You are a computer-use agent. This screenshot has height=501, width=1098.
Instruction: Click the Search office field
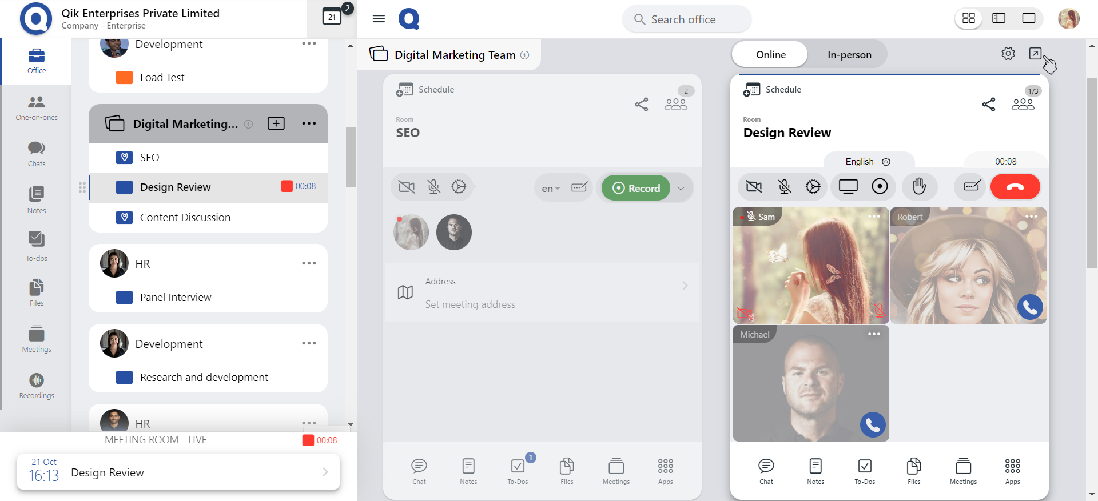click(686, 19)
